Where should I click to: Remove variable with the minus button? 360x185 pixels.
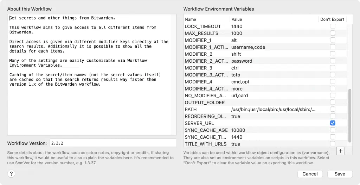pyautogui.click(x=348, y=151)
